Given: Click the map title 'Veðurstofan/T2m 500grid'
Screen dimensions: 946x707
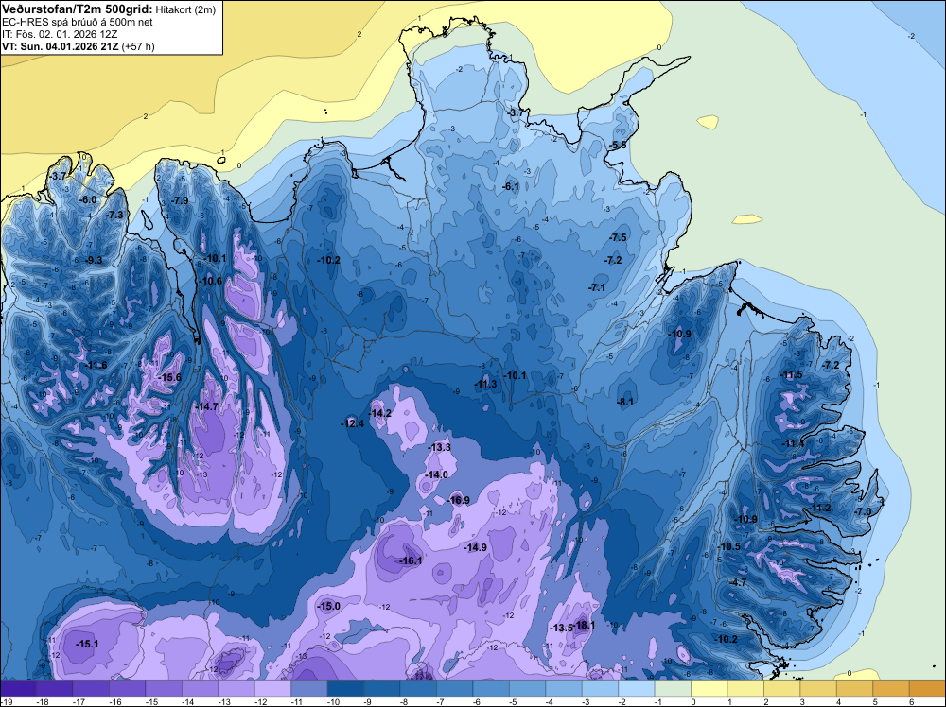Looking at the screenshot, I should click(78, 9).
